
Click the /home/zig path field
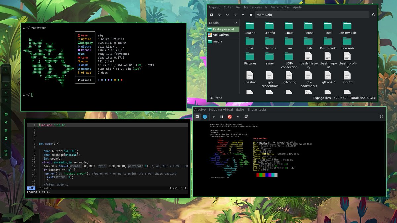pos(312,15)
